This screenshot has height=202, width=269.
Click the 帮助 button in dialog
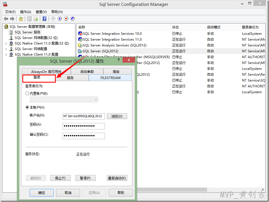pyautogui.click(x=121, y=193)
